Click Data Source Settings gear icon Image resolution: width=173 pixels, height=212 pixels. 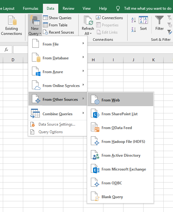coord(33,124)
